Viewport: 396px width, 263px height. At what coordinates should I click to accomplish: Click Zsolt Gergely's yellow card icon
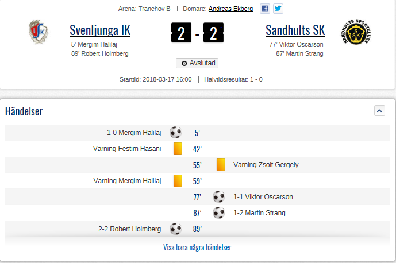221,165
